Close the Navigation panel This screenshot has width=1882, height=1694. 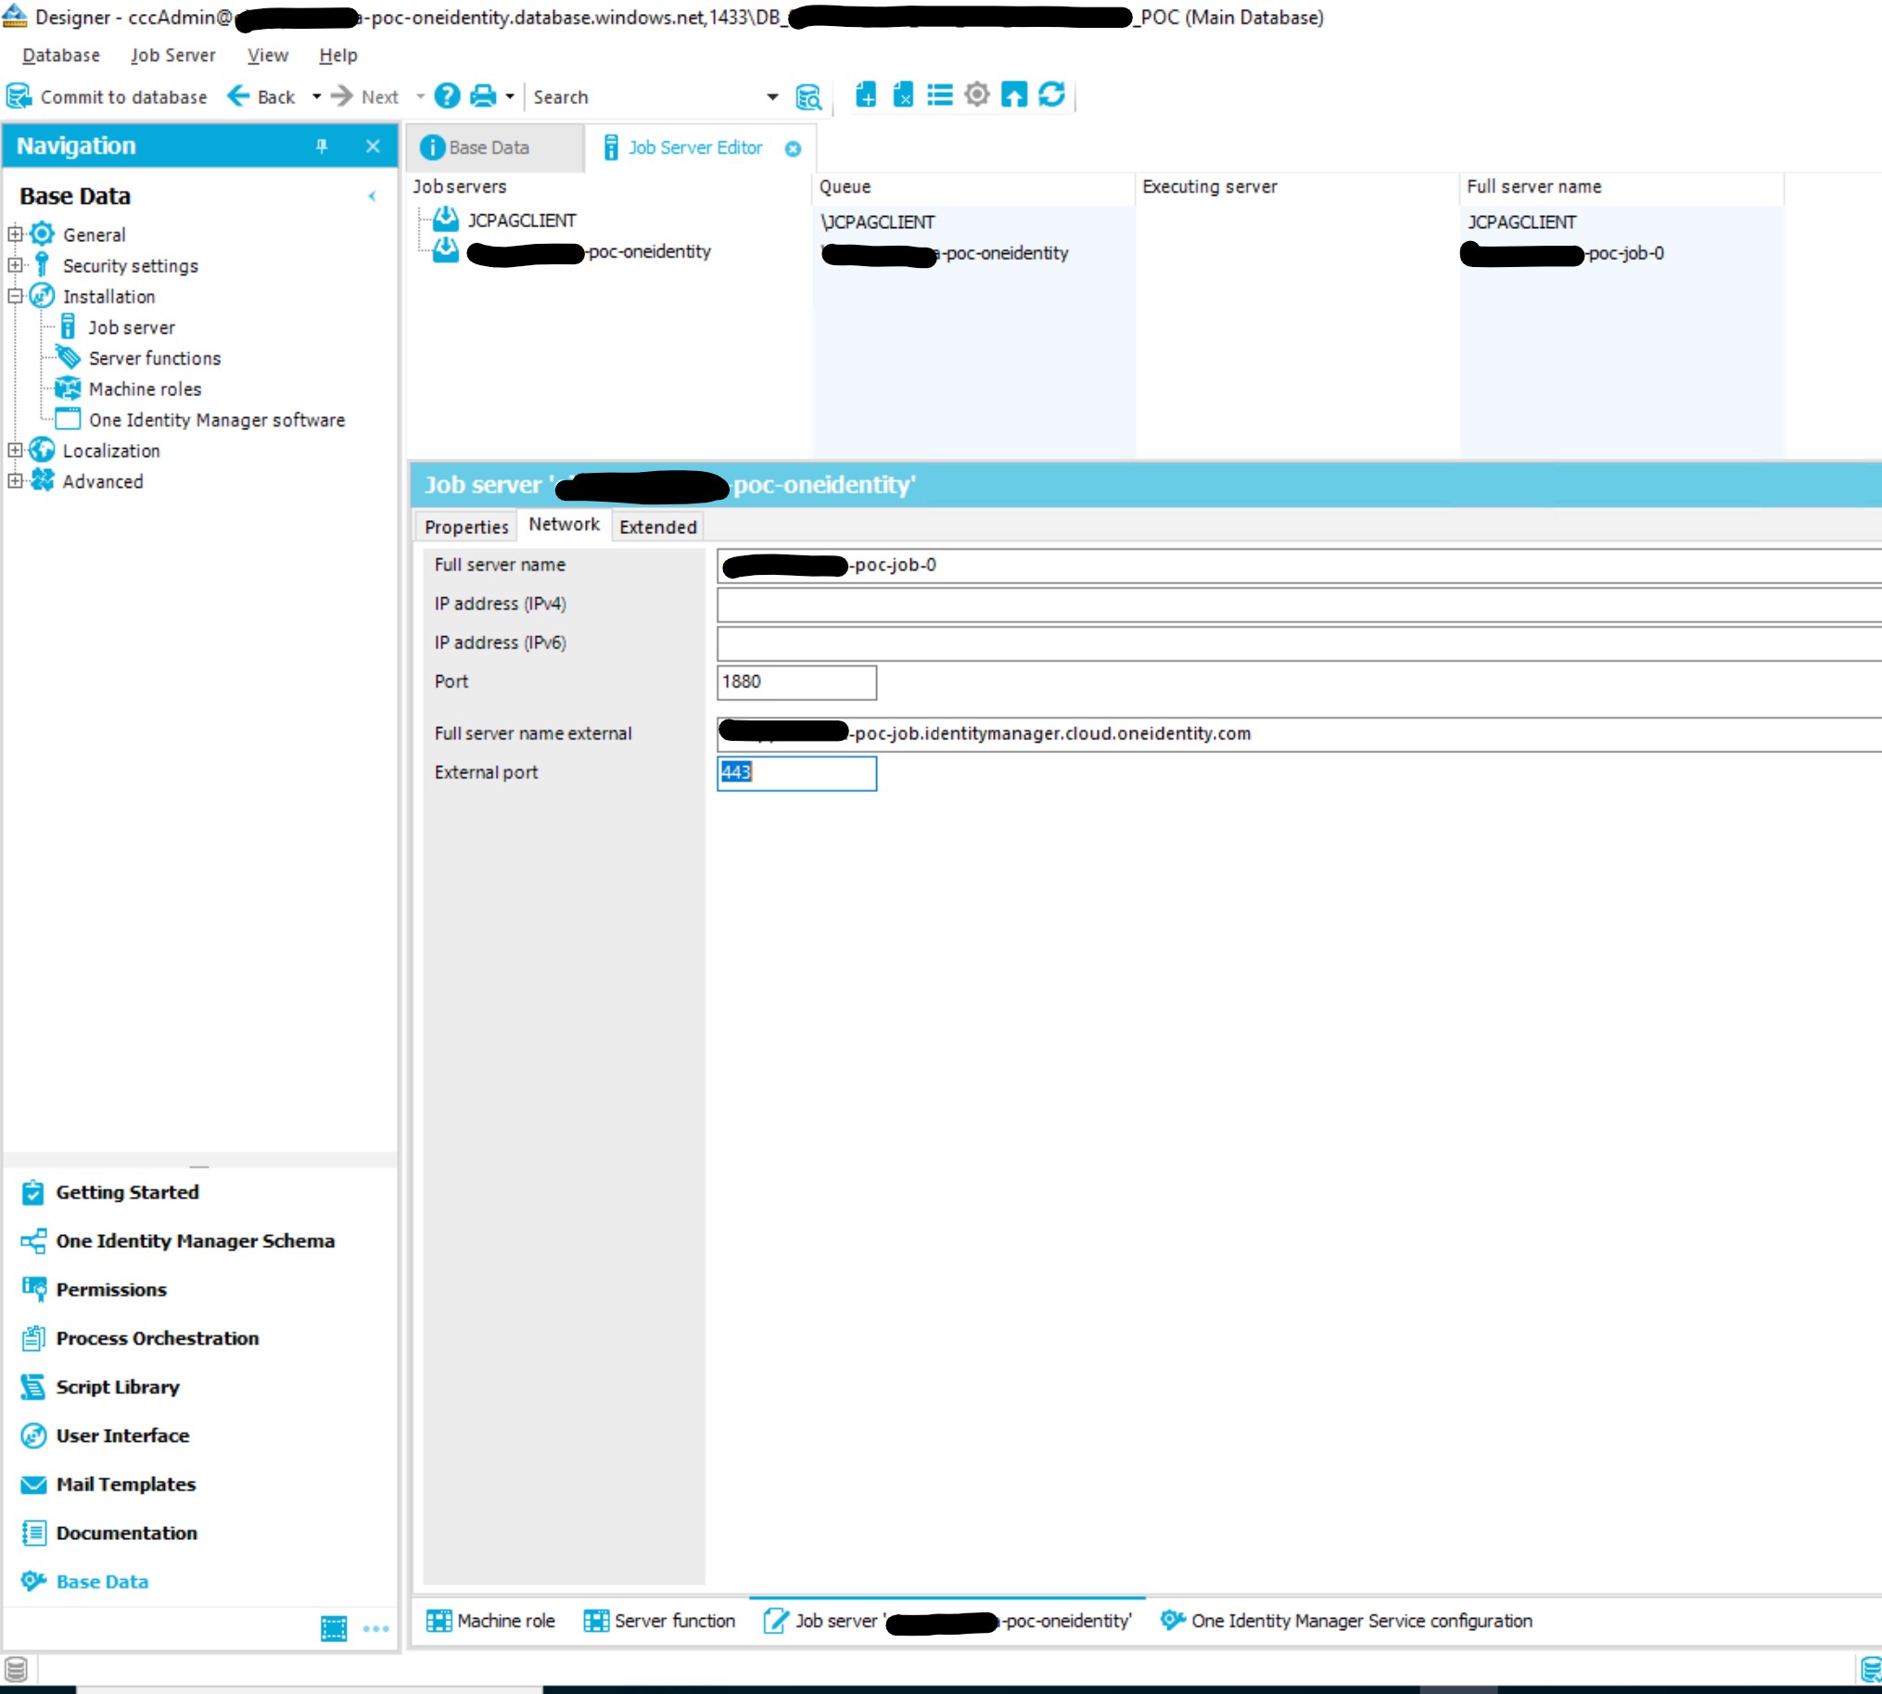coord(373,146)
